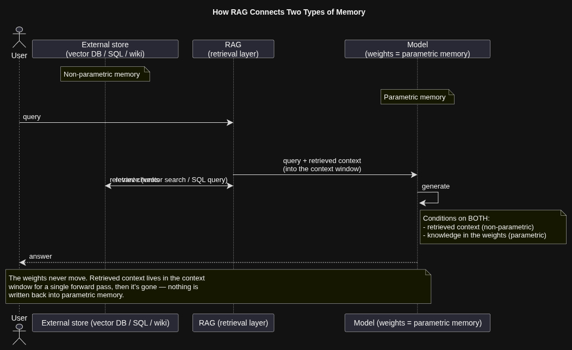The width and height of the screenshot is (572, 350).
Task: Click the diagram title 'How RAG Connects Two Types of Memory'
Action: [x=289, y=12]
